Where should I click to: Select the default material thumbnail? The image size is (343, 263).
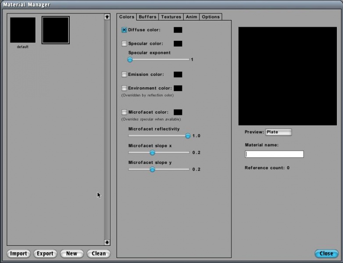[23, 30]
